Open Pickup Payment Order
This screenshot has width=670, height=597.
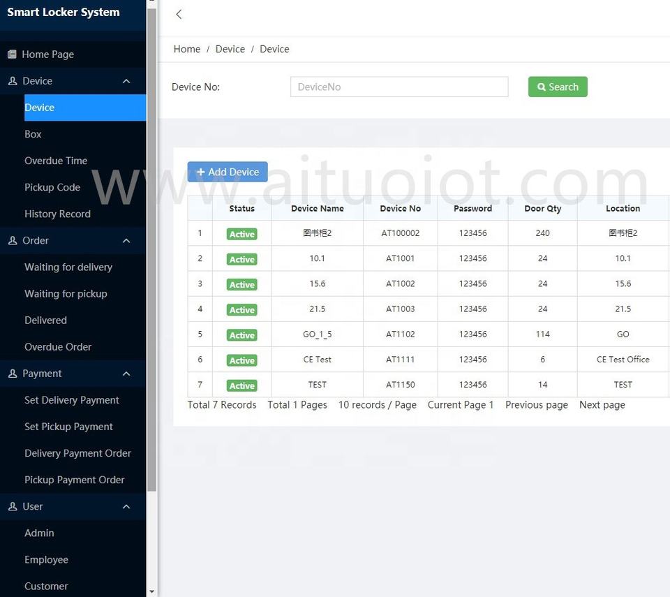[73, 480]
